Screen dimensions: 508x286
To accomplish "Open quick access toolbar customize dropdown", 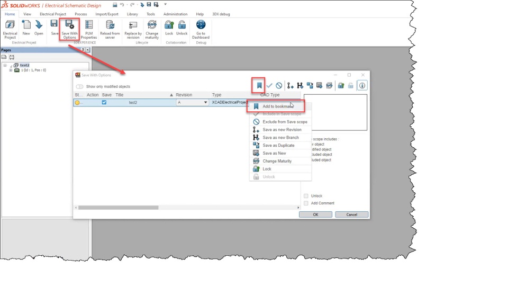I will (165, 5).
